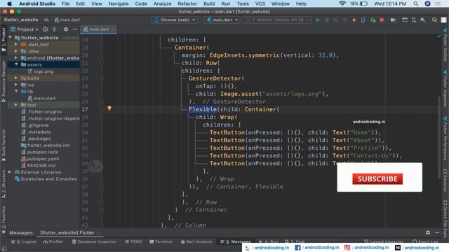Toggle the Build Variants tool window
Screen dimensions: 449x252
click(x=4, y=146)
